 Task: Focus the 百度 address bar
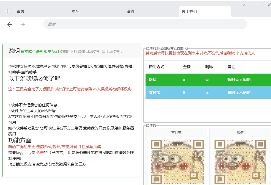[x=145, y=24]
